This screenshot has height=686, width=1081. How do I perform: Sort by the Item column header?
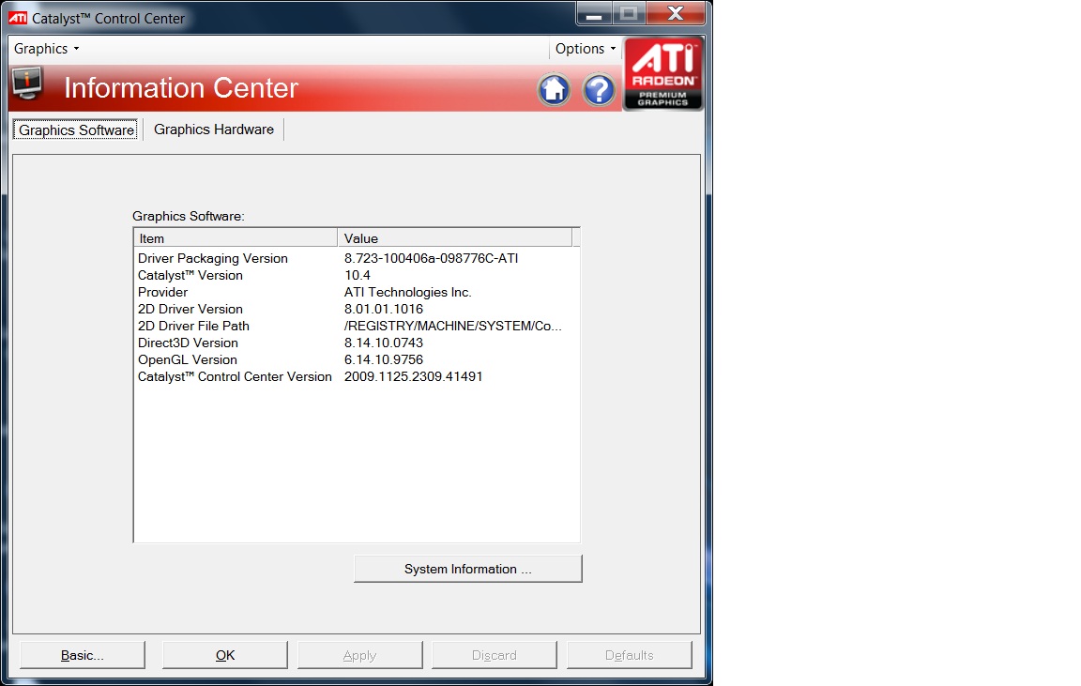236,237
